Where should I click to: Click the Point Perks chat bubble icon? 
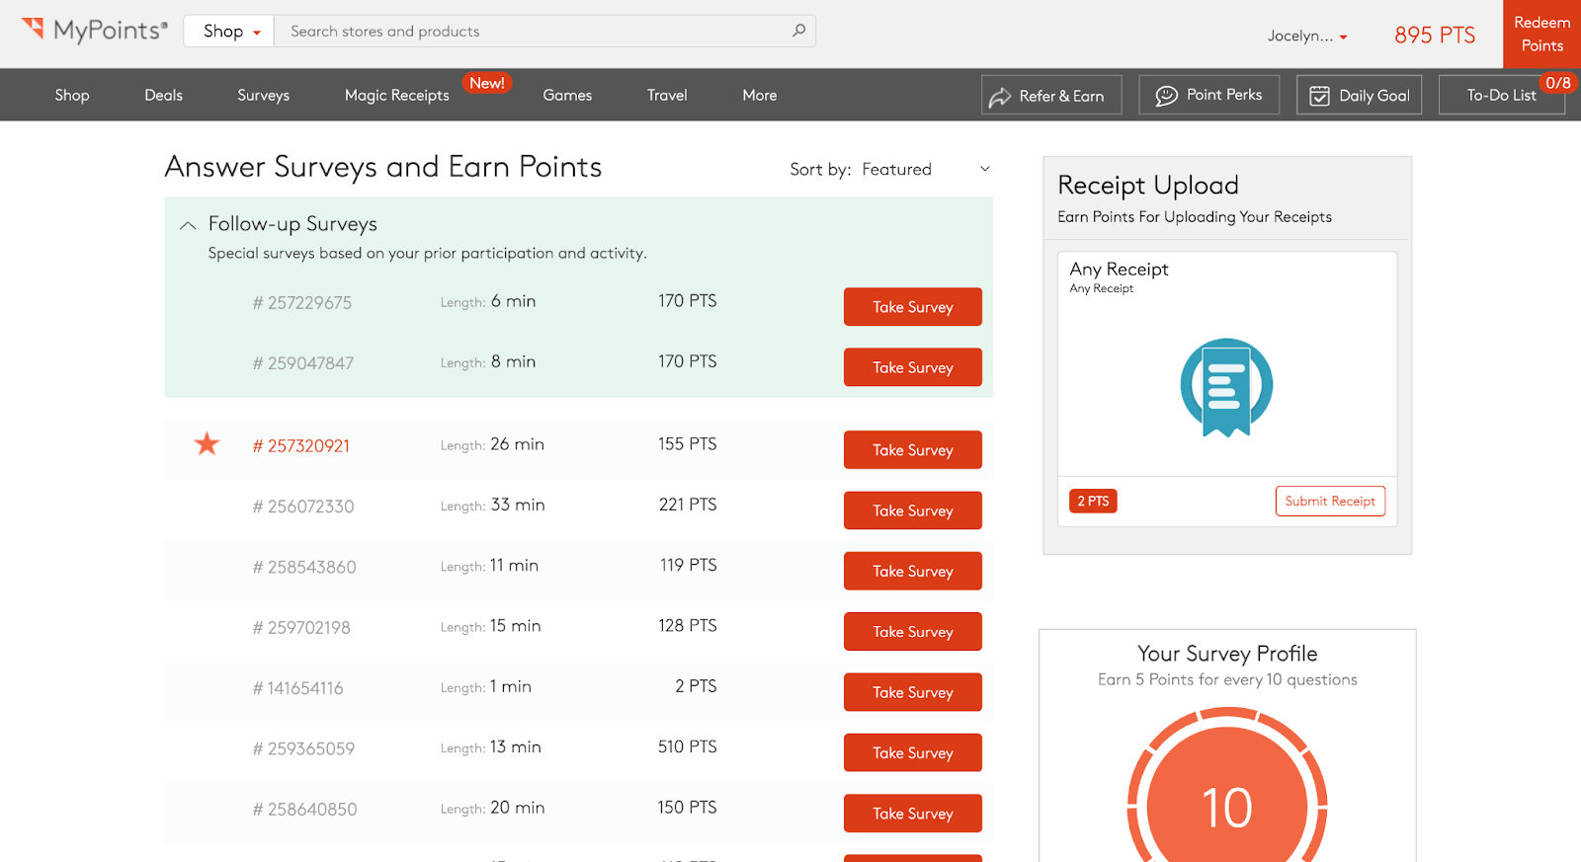[1167, 95]
